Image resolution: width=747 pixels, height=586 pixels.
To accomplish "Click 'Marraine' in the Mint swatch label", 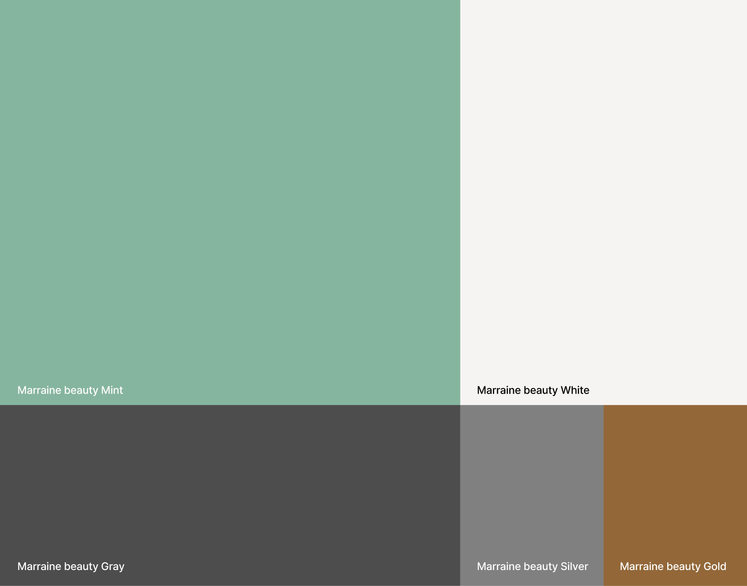I will click(39, 390).
